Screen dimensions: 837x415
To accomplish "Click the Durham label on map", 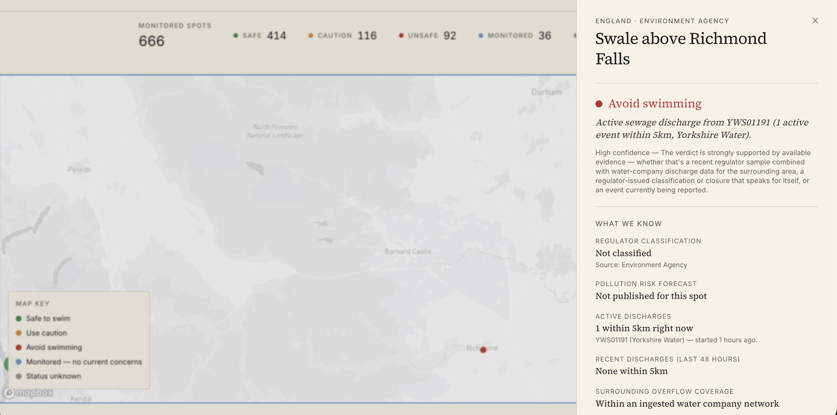I will coord(546,92).
